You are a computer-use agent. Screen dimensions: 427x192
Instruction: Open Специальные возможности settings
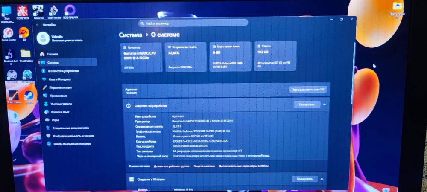[67, 128]
